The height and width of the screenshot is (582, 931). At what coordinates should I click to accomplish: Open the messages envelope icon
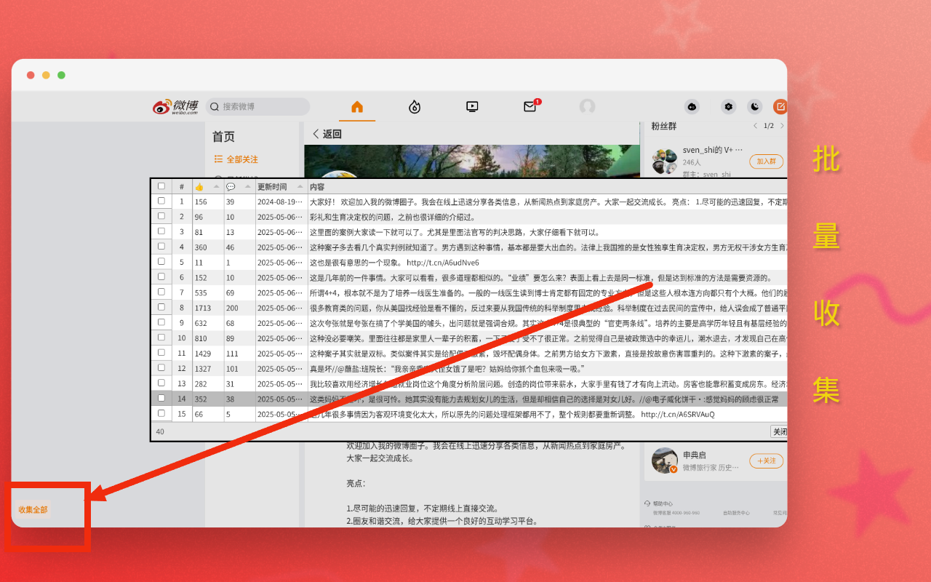point(530,107)
